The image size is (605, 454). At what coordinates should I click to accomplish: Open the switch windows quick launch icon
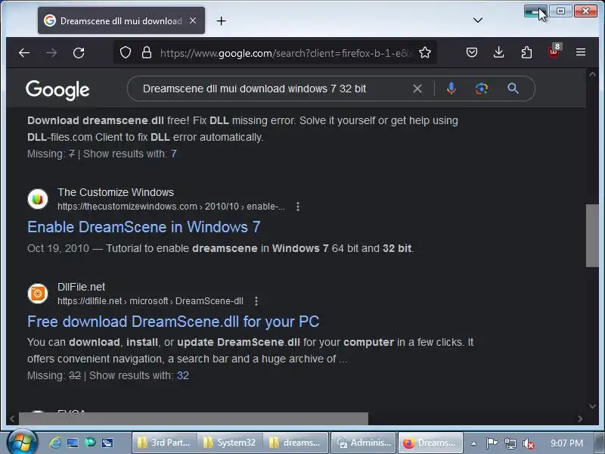coord(107,443)
